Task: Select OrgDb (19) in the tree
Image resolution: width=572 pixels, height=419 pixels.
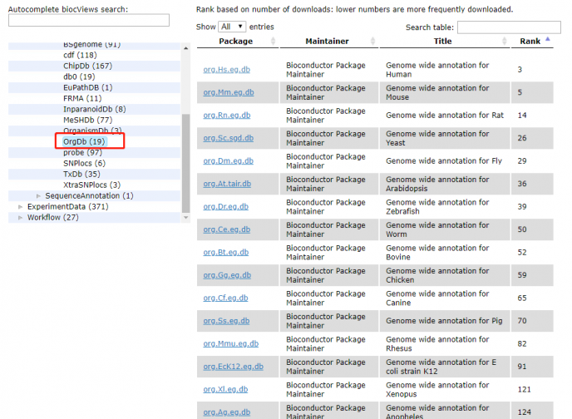Action: [83, 141]
